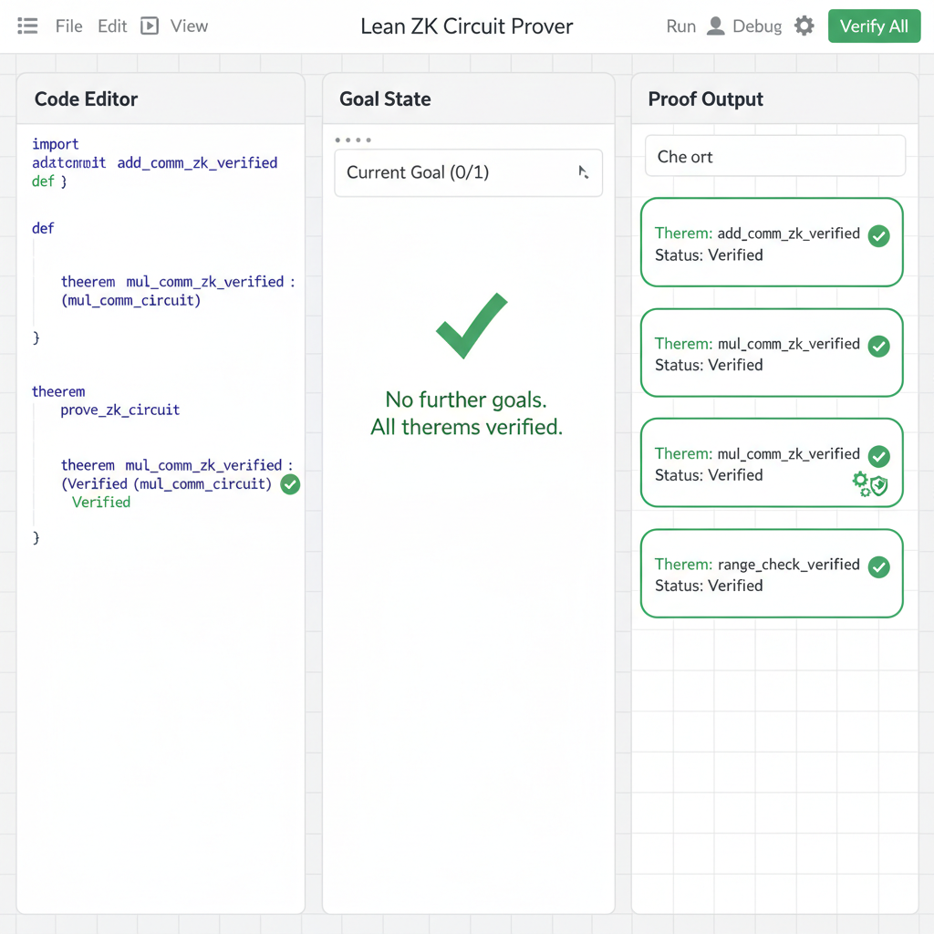The image size is (934, 934).
Task: Expand the Current Goal (0/1) dropdown
Action: (468, 172)
